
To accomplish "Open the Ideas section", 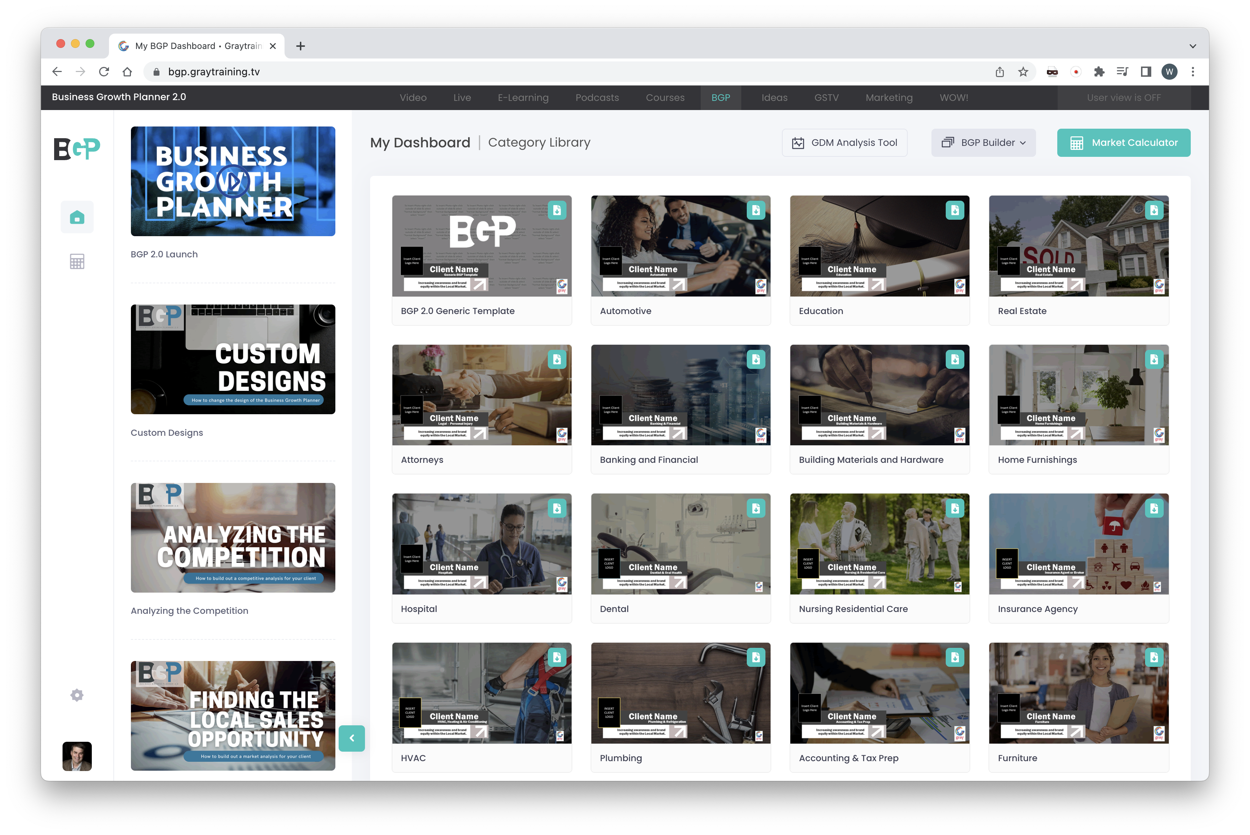I will (x=774, y=98).
